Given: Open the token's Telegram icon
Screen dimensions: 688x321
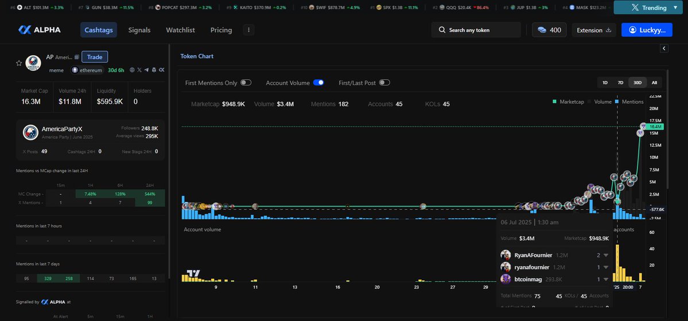Looking at the screenshot, I should tap(146, 70).
